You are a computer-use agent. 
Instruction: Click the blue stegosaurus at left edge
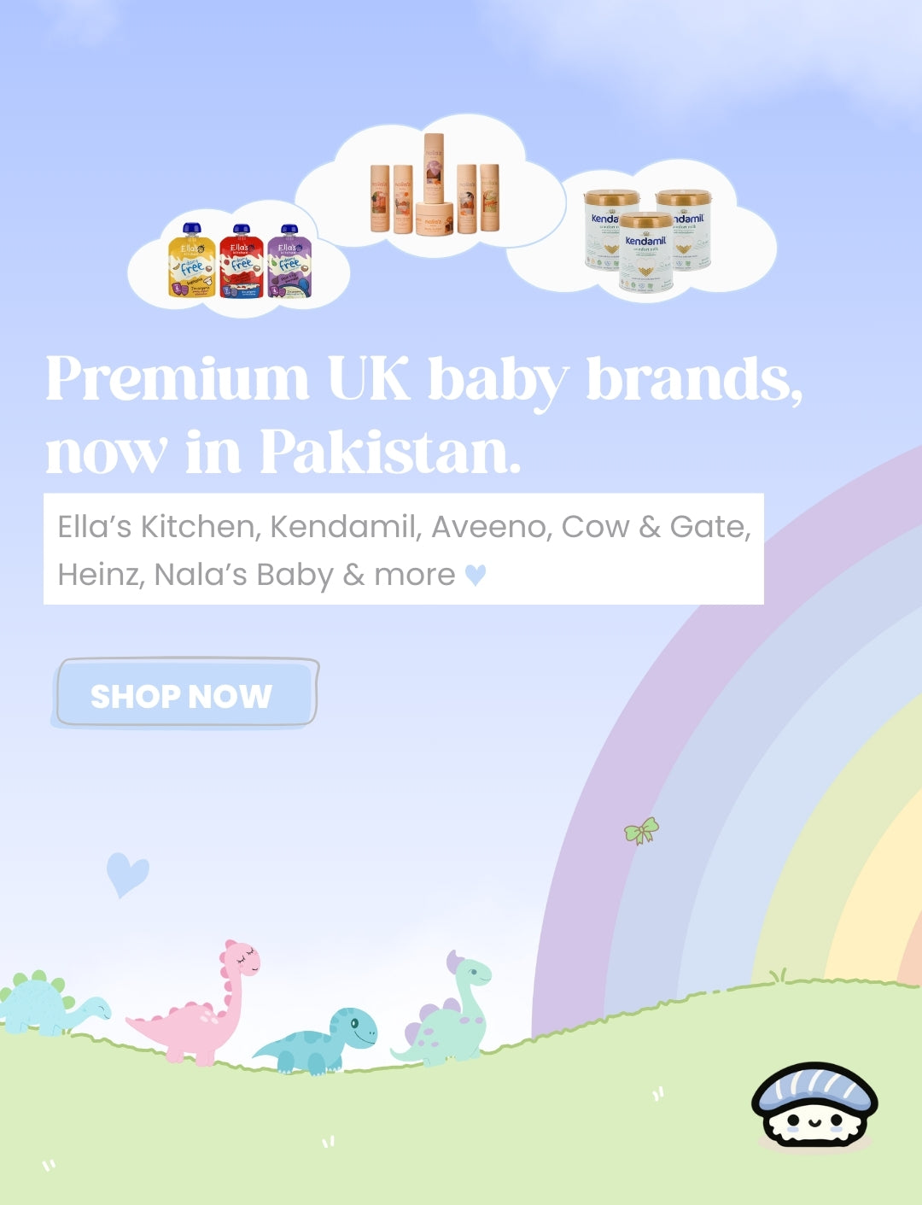pos(50,1004)
